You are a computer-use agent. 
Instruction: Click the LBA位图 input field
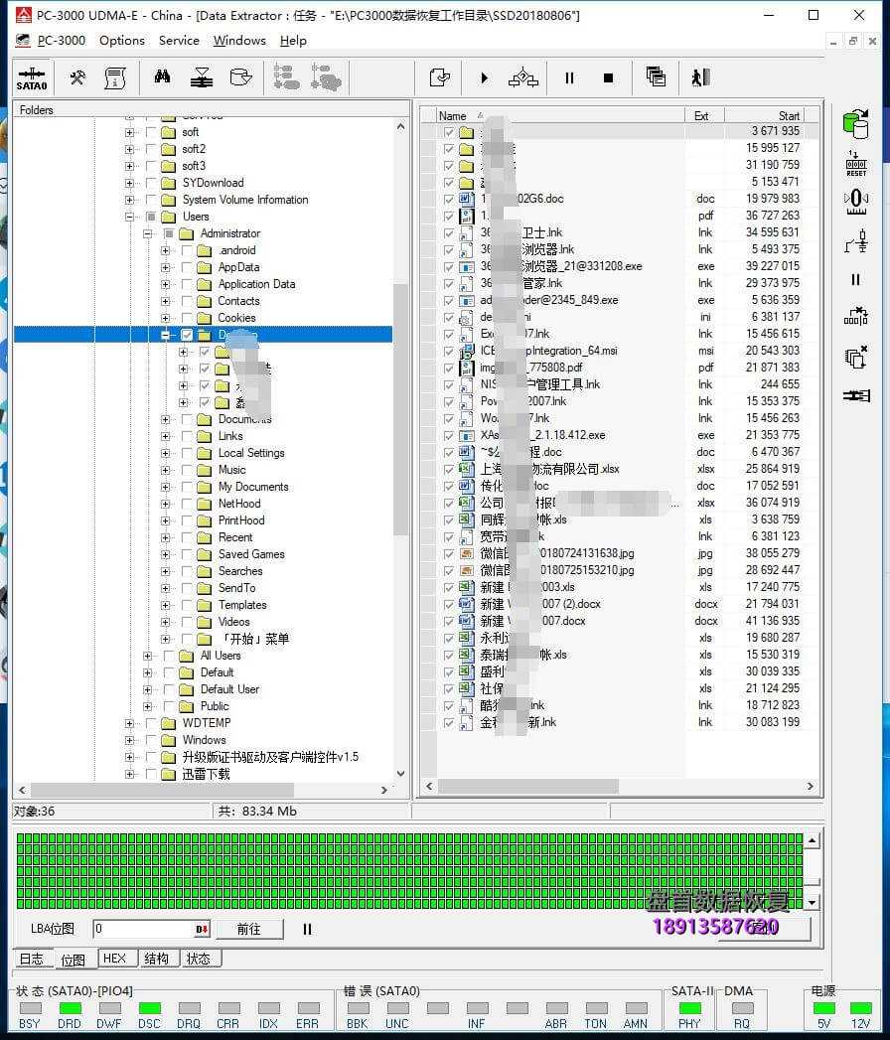[x=144, y=930]
